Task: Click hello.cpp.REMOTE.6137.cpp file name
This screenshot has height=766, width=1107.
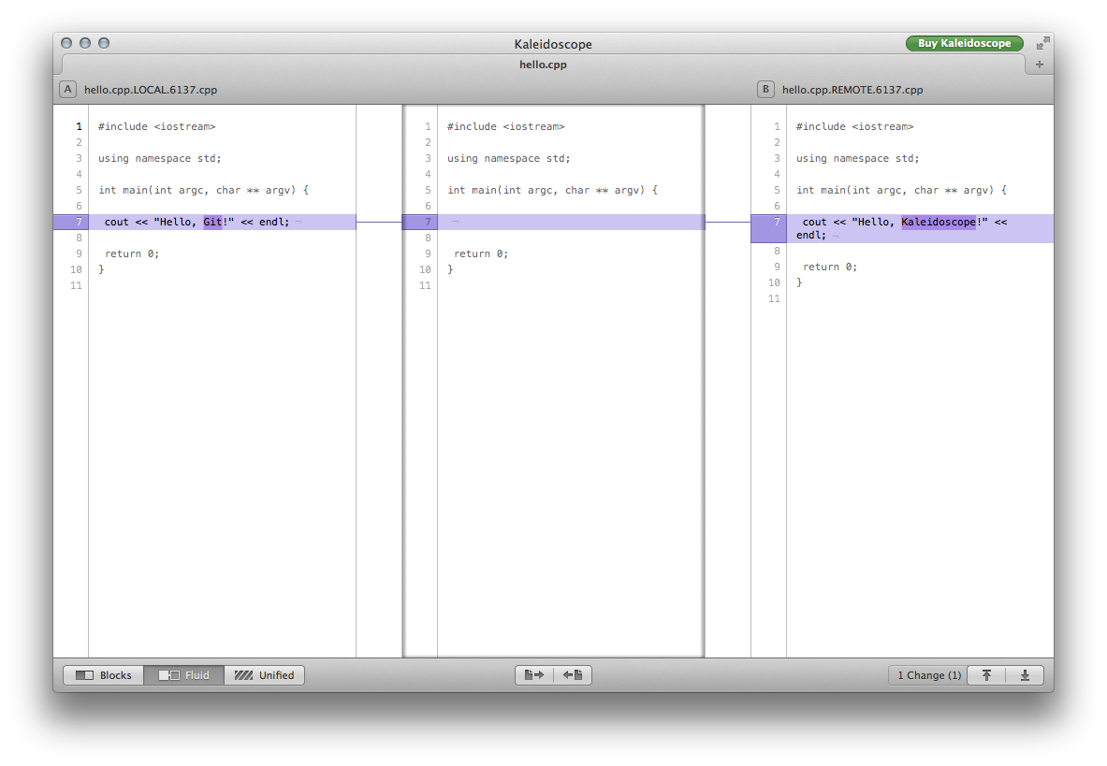Action: pyautogui.click(x=852, y=90)
